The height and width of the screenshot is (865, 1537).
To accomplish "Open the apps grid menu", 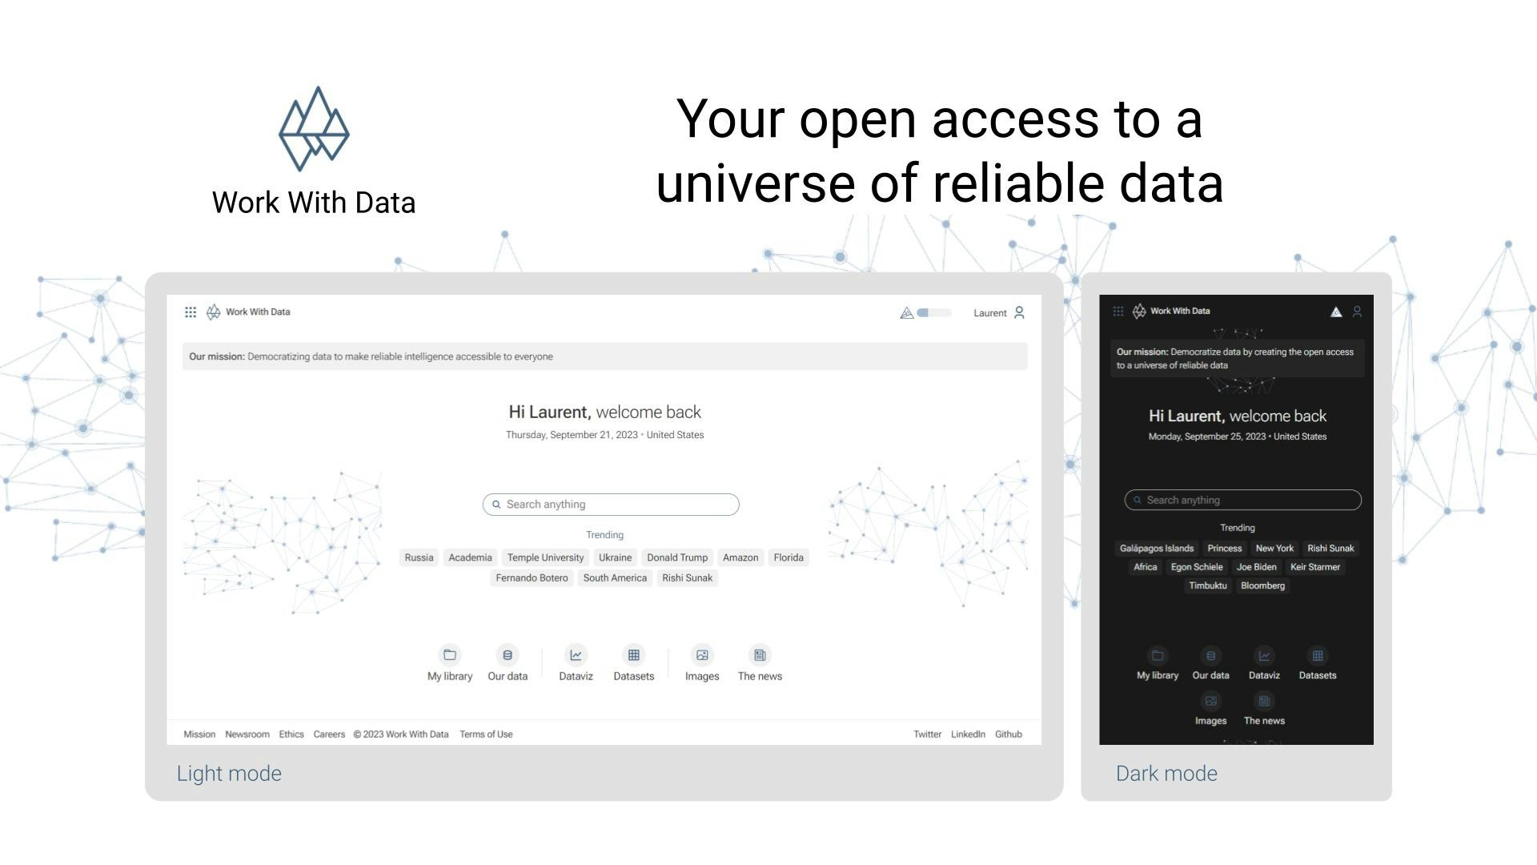I will (x=191, y=311).
